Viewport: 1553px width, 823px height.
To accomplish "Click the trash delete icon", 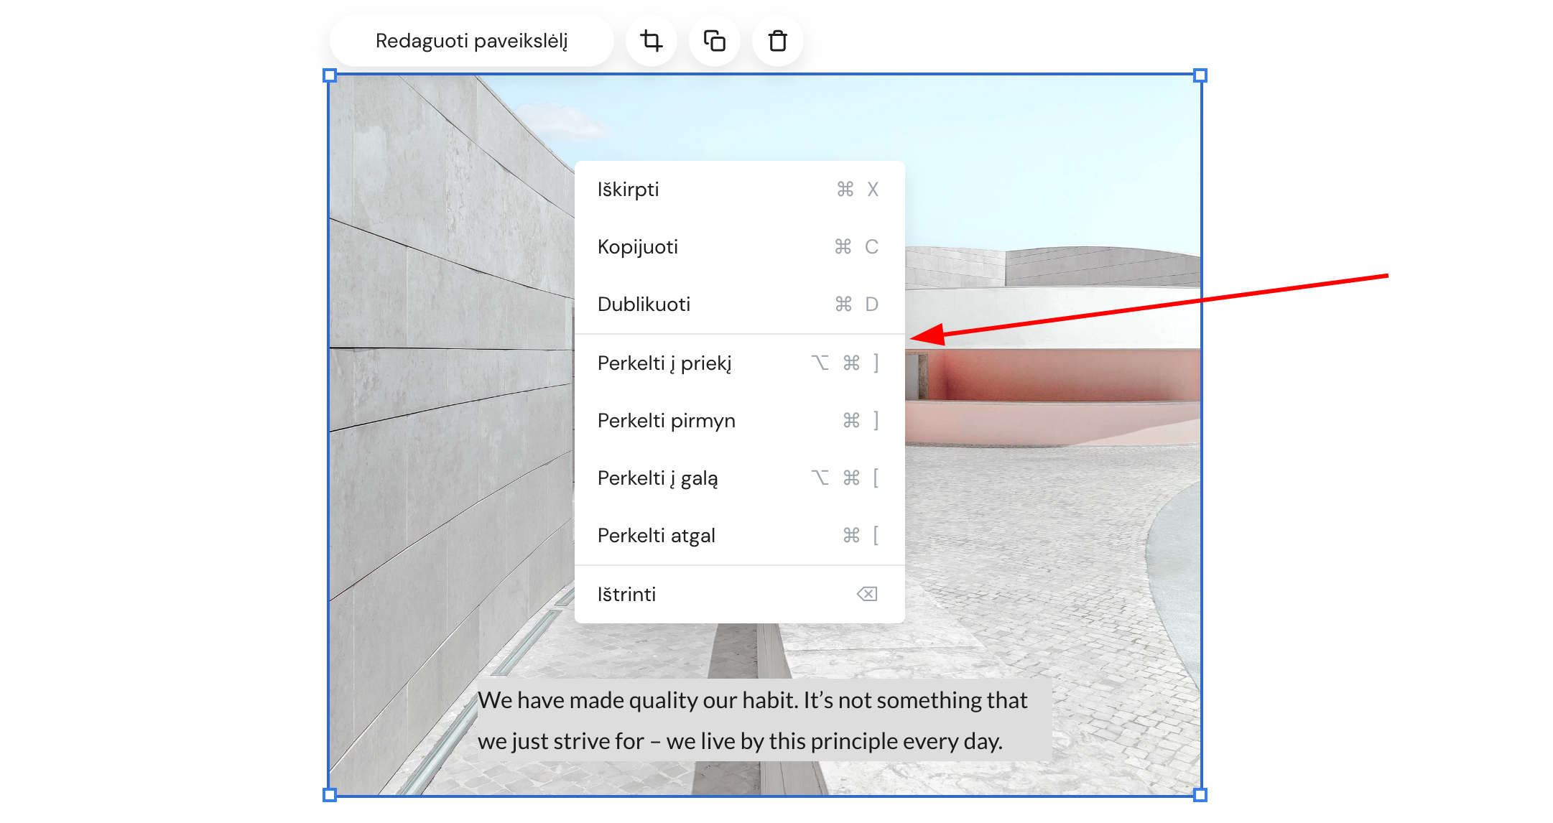I will [777, 41].
